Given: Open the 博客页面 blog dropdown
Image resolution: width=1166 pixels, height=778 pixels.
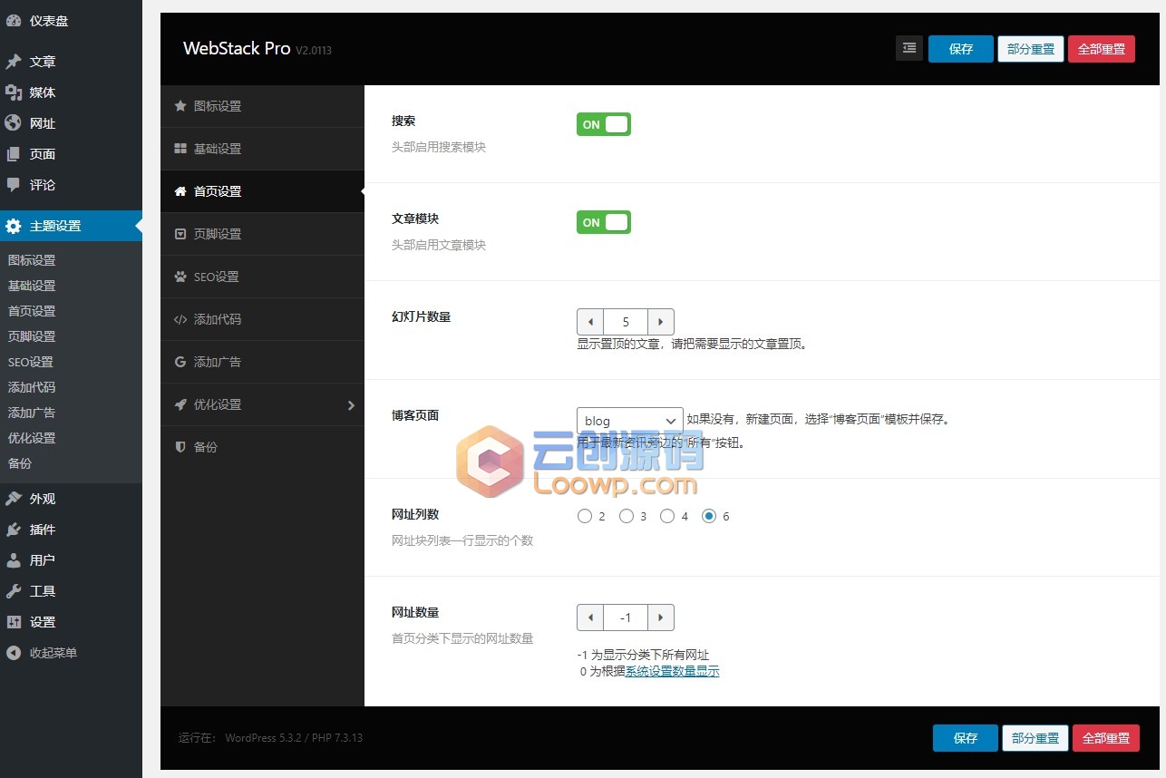Looking at the screenshot, I should click(630, 421).
